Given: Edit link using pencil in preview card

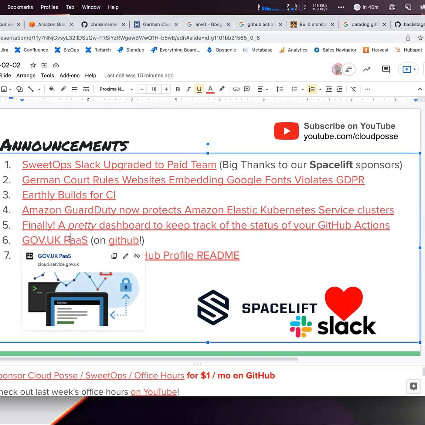Looking at the screenshot, I should [125, 256].
